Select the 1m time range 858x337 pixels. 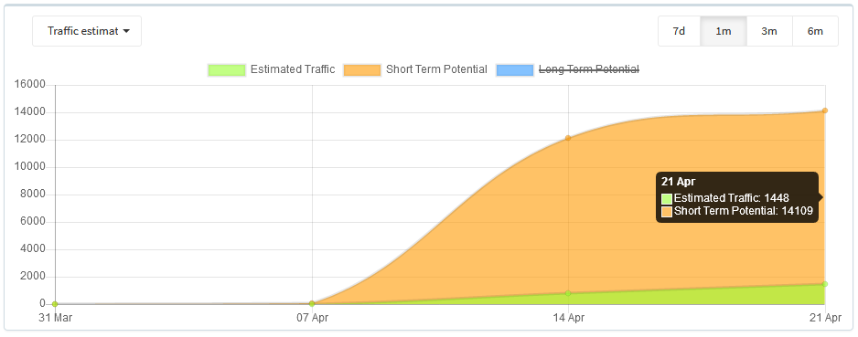(x=724, y=31)
